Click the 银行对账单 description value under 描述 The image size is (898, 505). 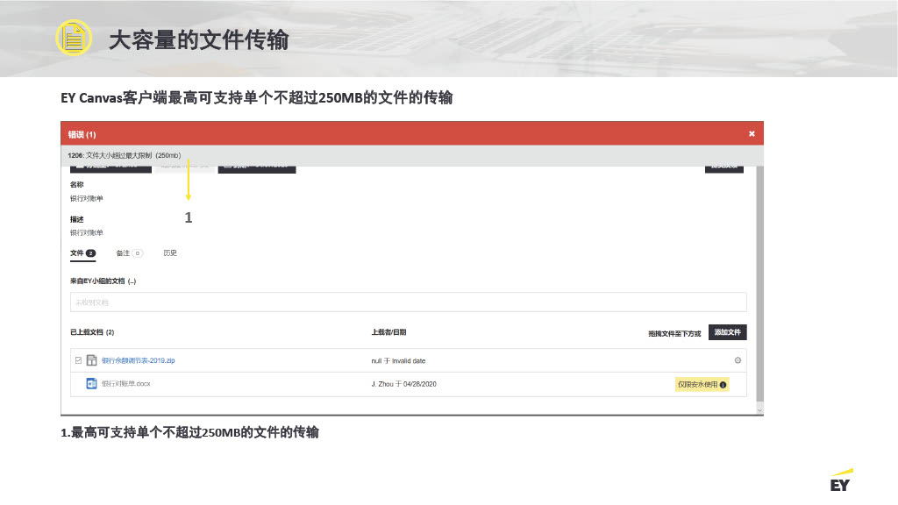pyautogui.click(x=87, y=233)
